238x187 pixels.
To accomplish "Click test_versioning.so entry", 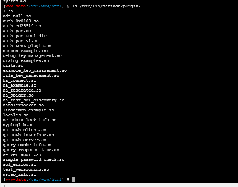I will (26, 169).
